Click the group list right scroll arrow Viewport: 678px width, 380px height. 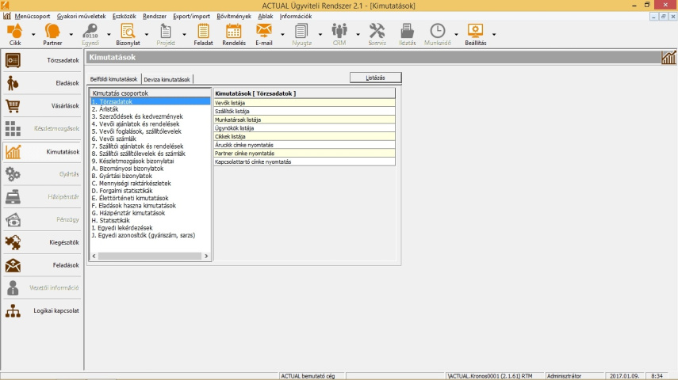[207, 256]
